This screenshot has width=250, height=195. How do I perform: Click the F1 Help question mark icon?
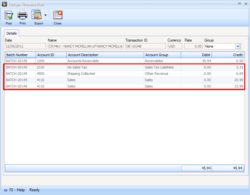pyautogui.click(x=6, y=190)
